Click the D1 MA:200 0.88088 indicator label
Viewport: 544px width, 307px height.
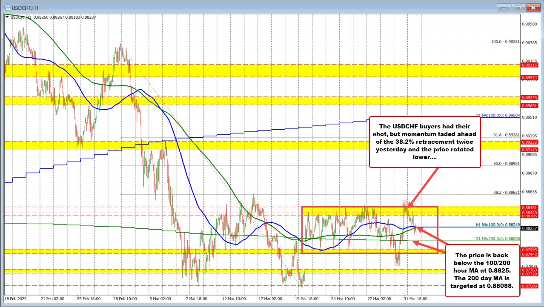[x=498, y=239]
